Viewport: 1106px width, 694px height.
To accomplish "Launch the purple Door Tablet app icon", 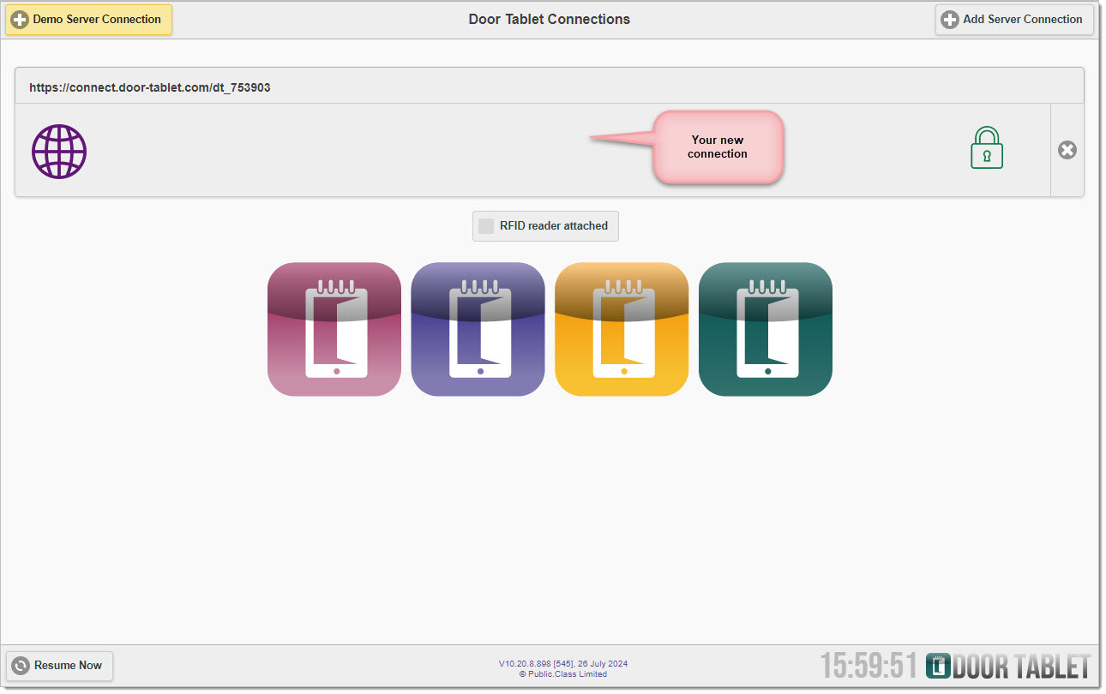I will tap(478, 329).
